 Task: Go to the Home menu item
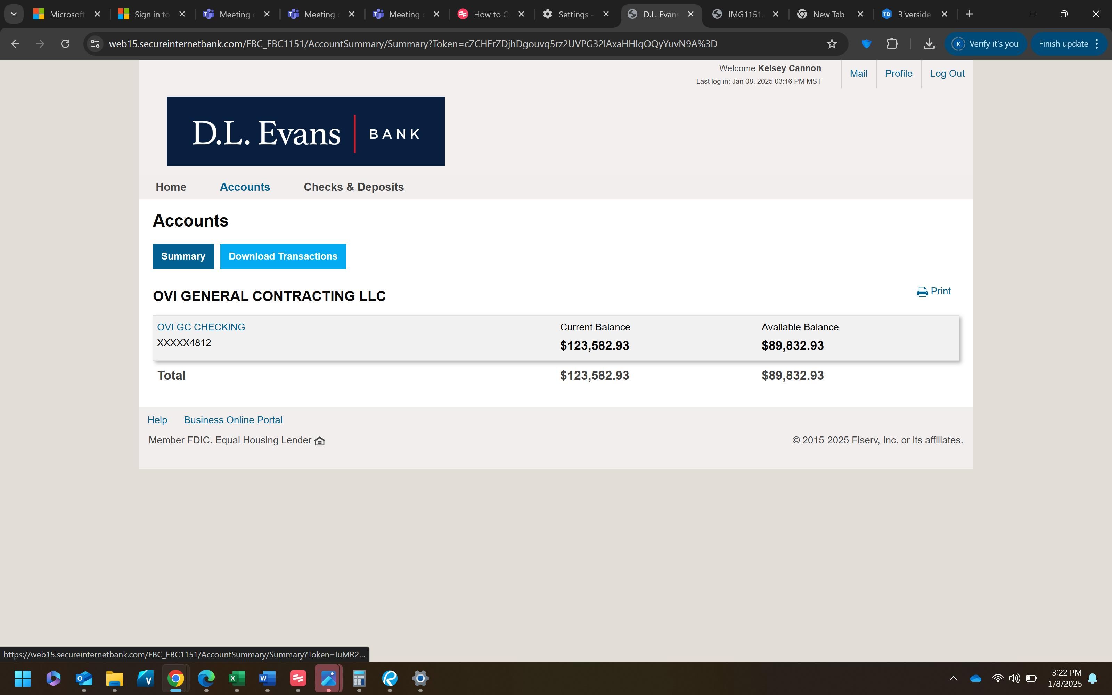coord(171,187)
